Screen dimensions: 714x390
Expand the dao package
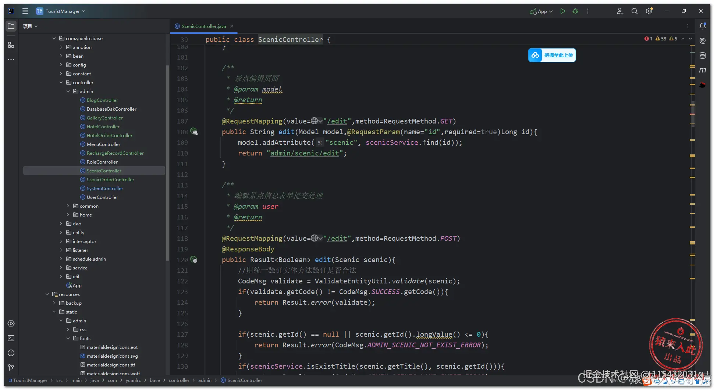coord(61,223)
